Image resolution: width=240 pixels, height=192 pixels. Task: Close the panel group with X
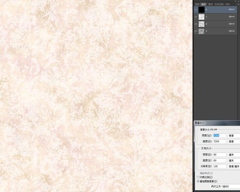[239, 1]
